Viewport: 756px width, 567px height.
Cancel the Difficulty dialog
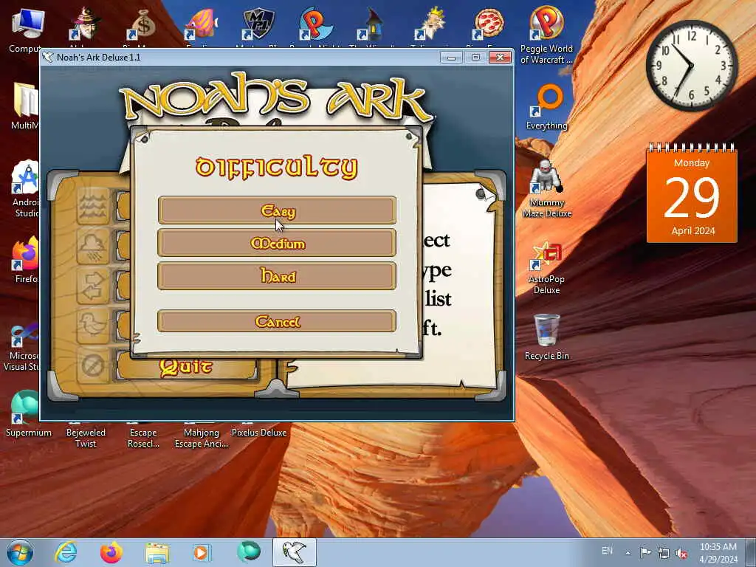[x=278, y=321]
